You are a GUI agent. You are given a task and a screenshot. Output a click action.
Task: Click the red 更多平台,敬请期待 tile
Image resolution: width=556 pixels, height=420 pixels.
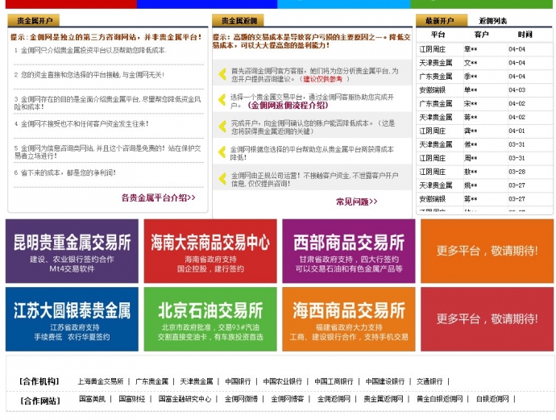click(487, 319)
